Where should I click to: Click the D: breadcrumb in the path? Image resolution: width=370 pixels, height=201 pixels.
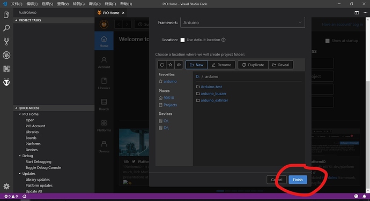(x=198, y=77)
